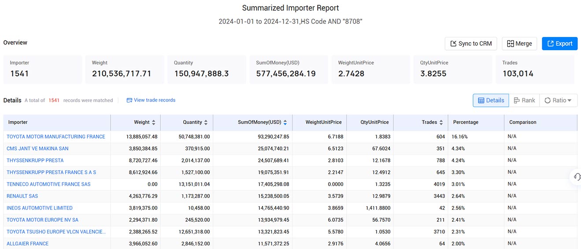Open the Ratio dropdown

[558, 100]
